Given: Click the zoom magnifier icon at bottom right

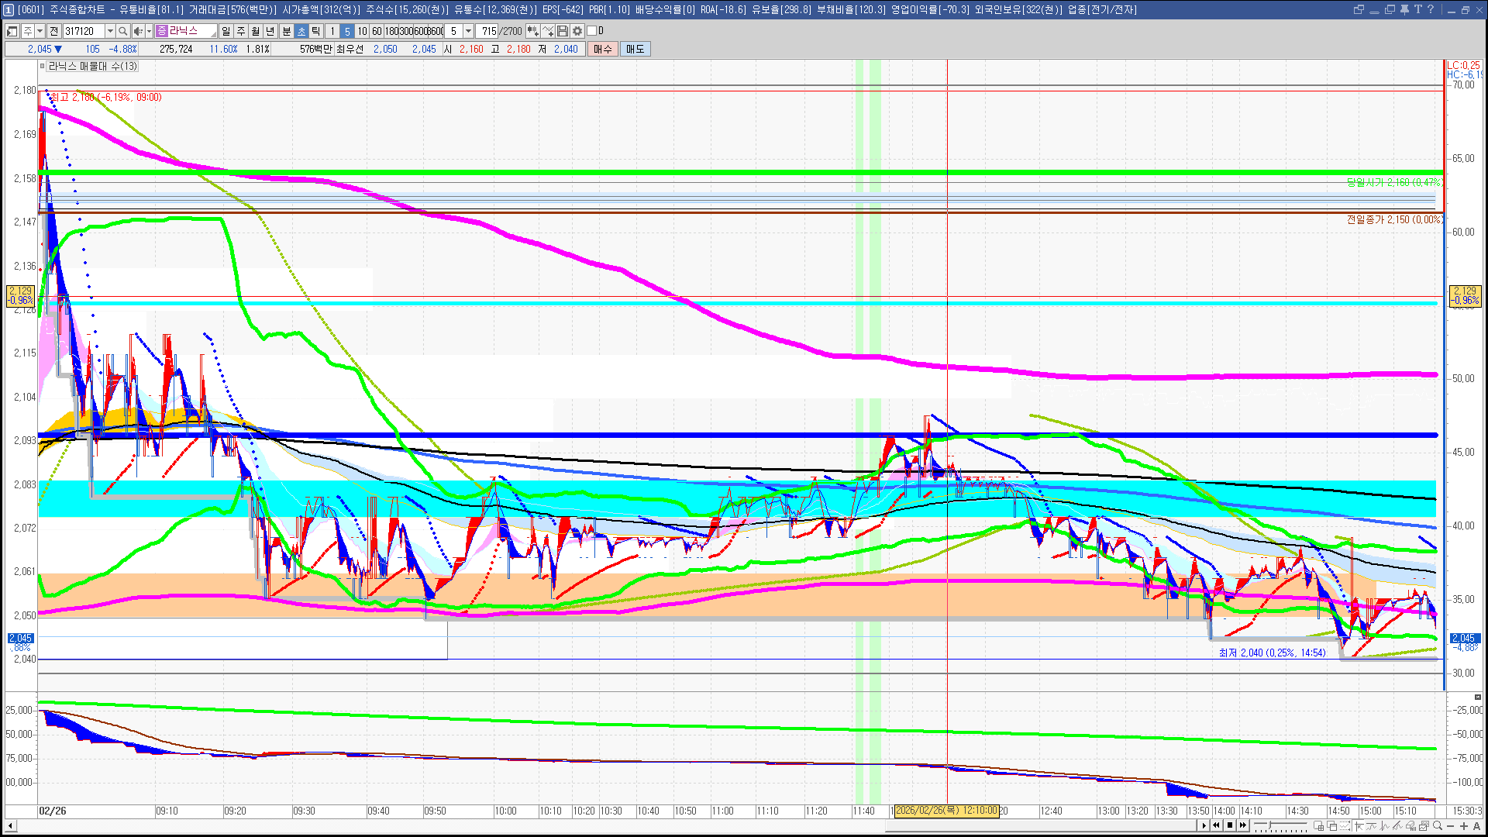Looking at the screenshot, I should (1438, 825).
